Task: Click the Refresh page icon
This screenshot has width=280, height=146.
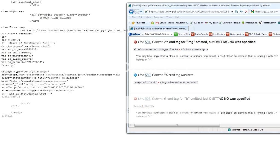Action: (241, 11)
